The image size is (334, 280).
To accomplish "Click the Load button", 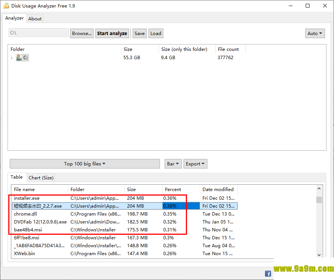I will click(x=156, y=34).
